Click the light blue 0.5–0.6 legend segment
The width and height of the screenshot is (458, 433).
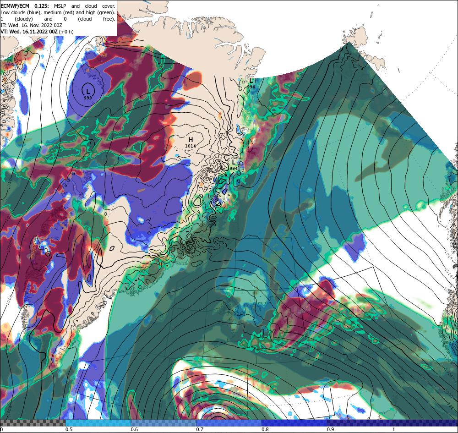(98, 423)
